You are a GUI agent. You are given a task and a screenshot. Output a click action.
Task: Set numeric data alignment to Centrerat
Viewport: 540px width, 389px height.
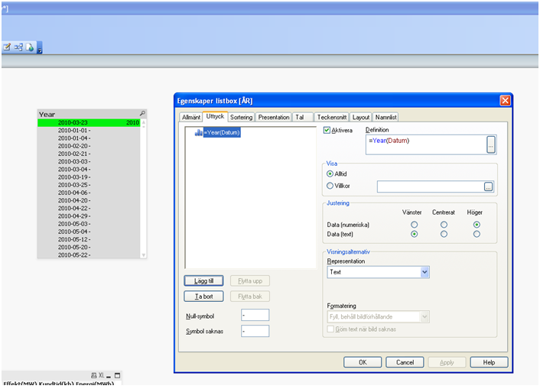[x=444, y=225]
